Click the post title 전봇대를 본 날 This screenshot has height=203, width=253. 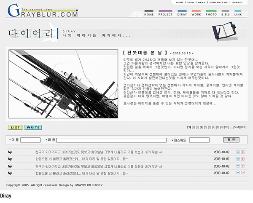click(145, 53)
